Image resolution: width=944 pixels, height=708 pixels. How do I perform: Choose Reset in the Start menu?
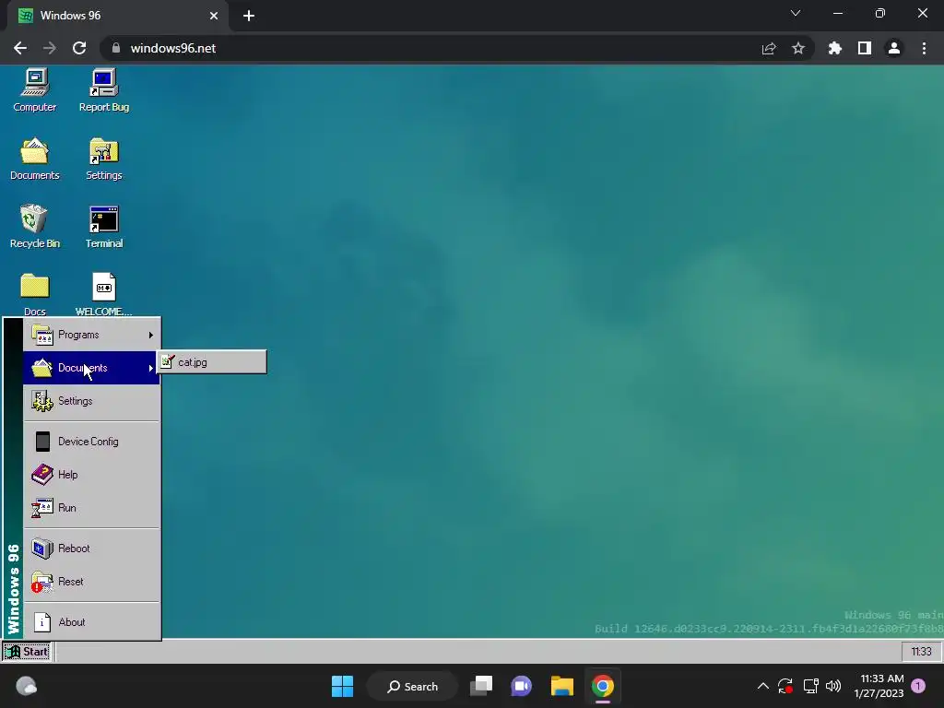coord(91,582)
